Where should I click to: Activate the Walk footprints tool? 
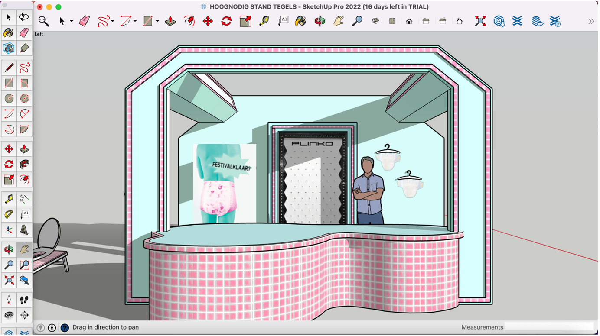pos(24,300)
